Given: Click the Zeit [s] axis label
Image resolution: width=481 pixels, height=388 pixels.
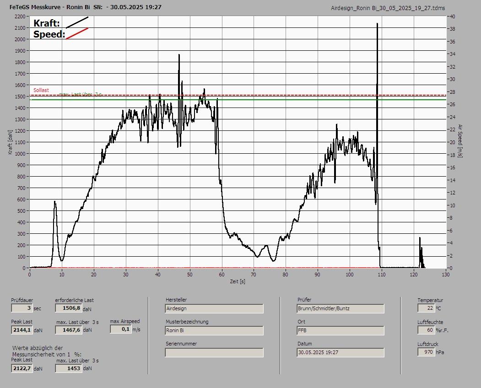Looking at the screenshot, I should coord(238,281).
